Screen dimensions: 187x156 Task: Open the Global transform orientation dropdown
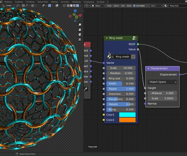click(9, 6)
